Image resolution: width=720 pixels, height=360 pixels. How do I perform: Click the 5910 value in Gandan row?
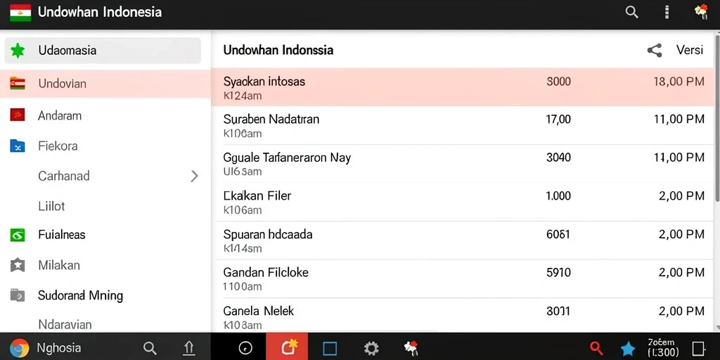(558, 272)
